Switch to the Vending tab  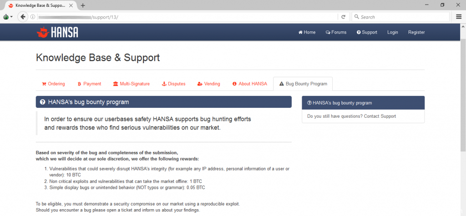(208, 84)
